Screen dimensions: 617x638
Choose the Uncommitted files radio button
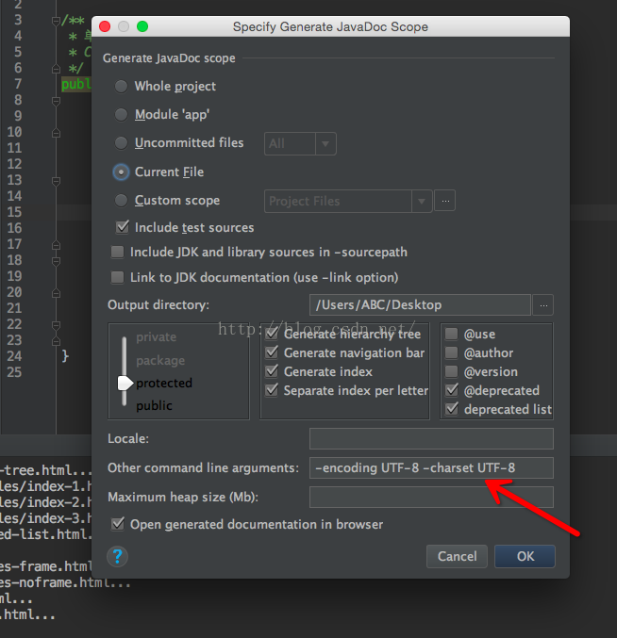(x=121, y=143)
